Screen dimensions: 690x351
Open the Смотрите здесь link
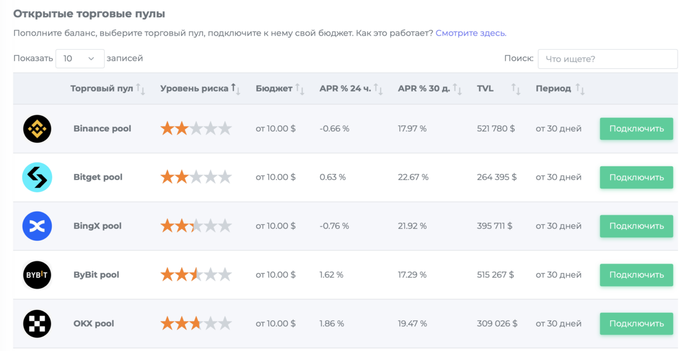[471, 33]
